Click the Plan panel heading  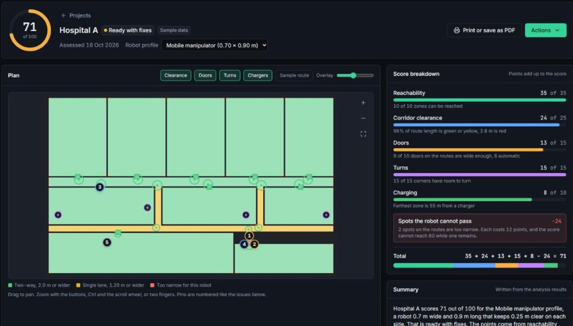pyautogui.click(x=14, y=76)
